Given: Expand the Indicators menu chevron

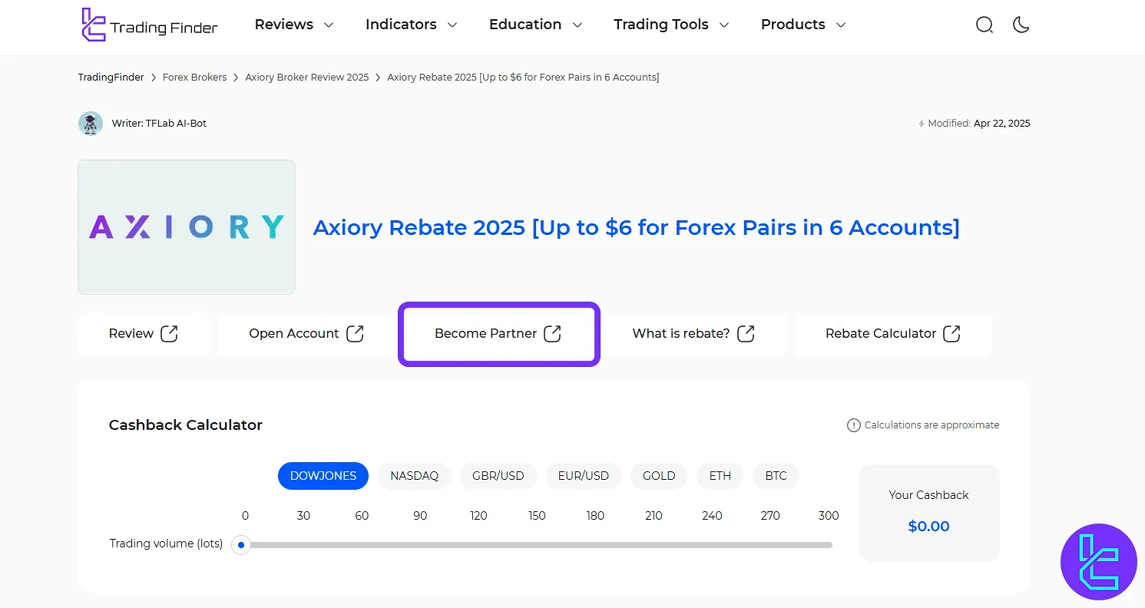Looking at the screenshot, I should (x=452, y=25).
